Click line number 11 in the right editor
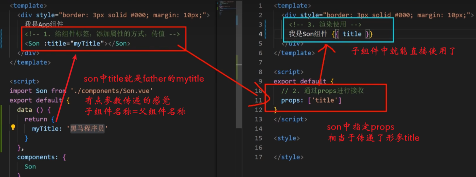The height and width of the screenshot is (177, 476). click(x=259, y=100)
